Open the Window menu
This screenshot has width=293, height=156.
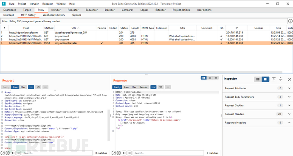(x=61, y=4)
